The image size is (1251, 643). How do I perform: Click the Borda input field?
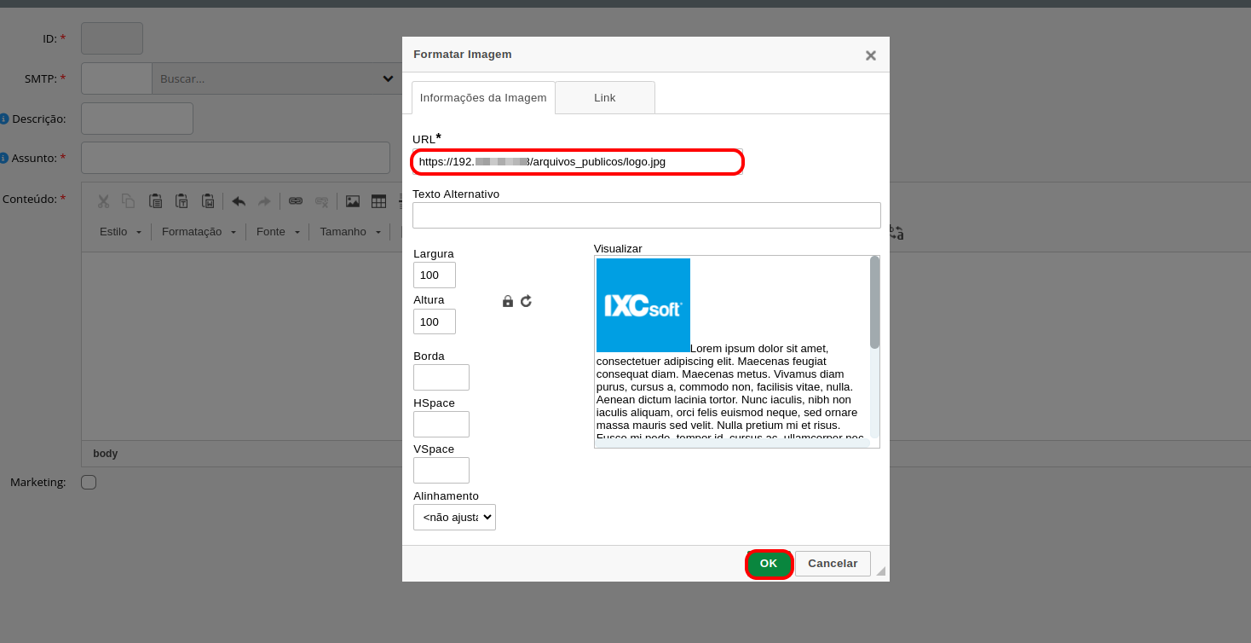[441, 377]
